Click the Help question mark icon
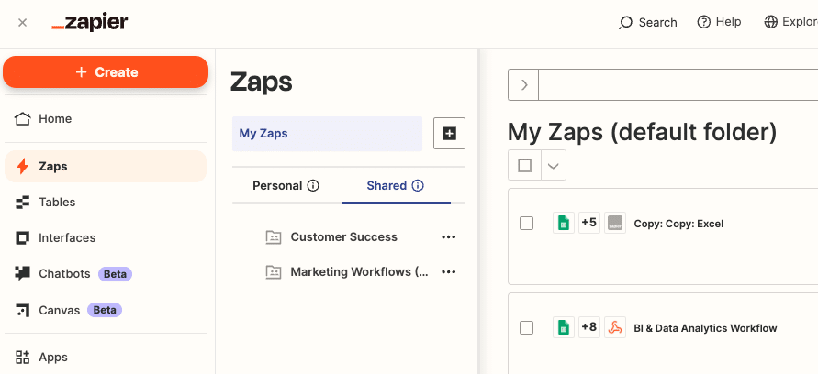The image size is (818, 374). (704, 22)
